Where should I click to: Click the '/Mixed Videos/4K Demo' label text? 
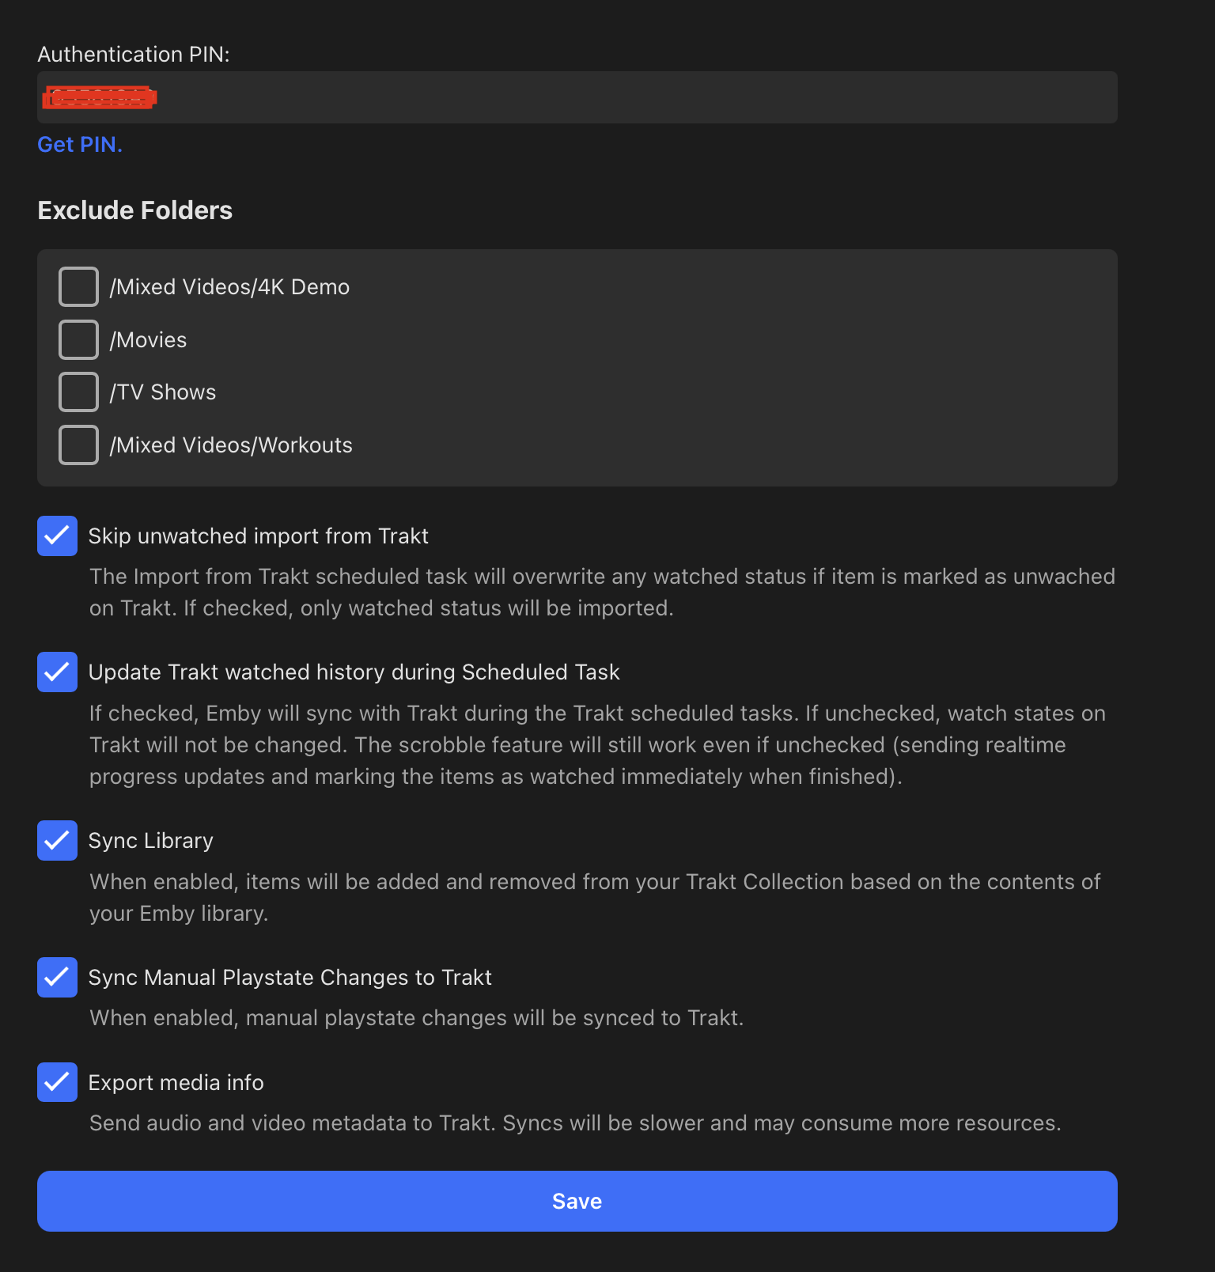[229, 287]
